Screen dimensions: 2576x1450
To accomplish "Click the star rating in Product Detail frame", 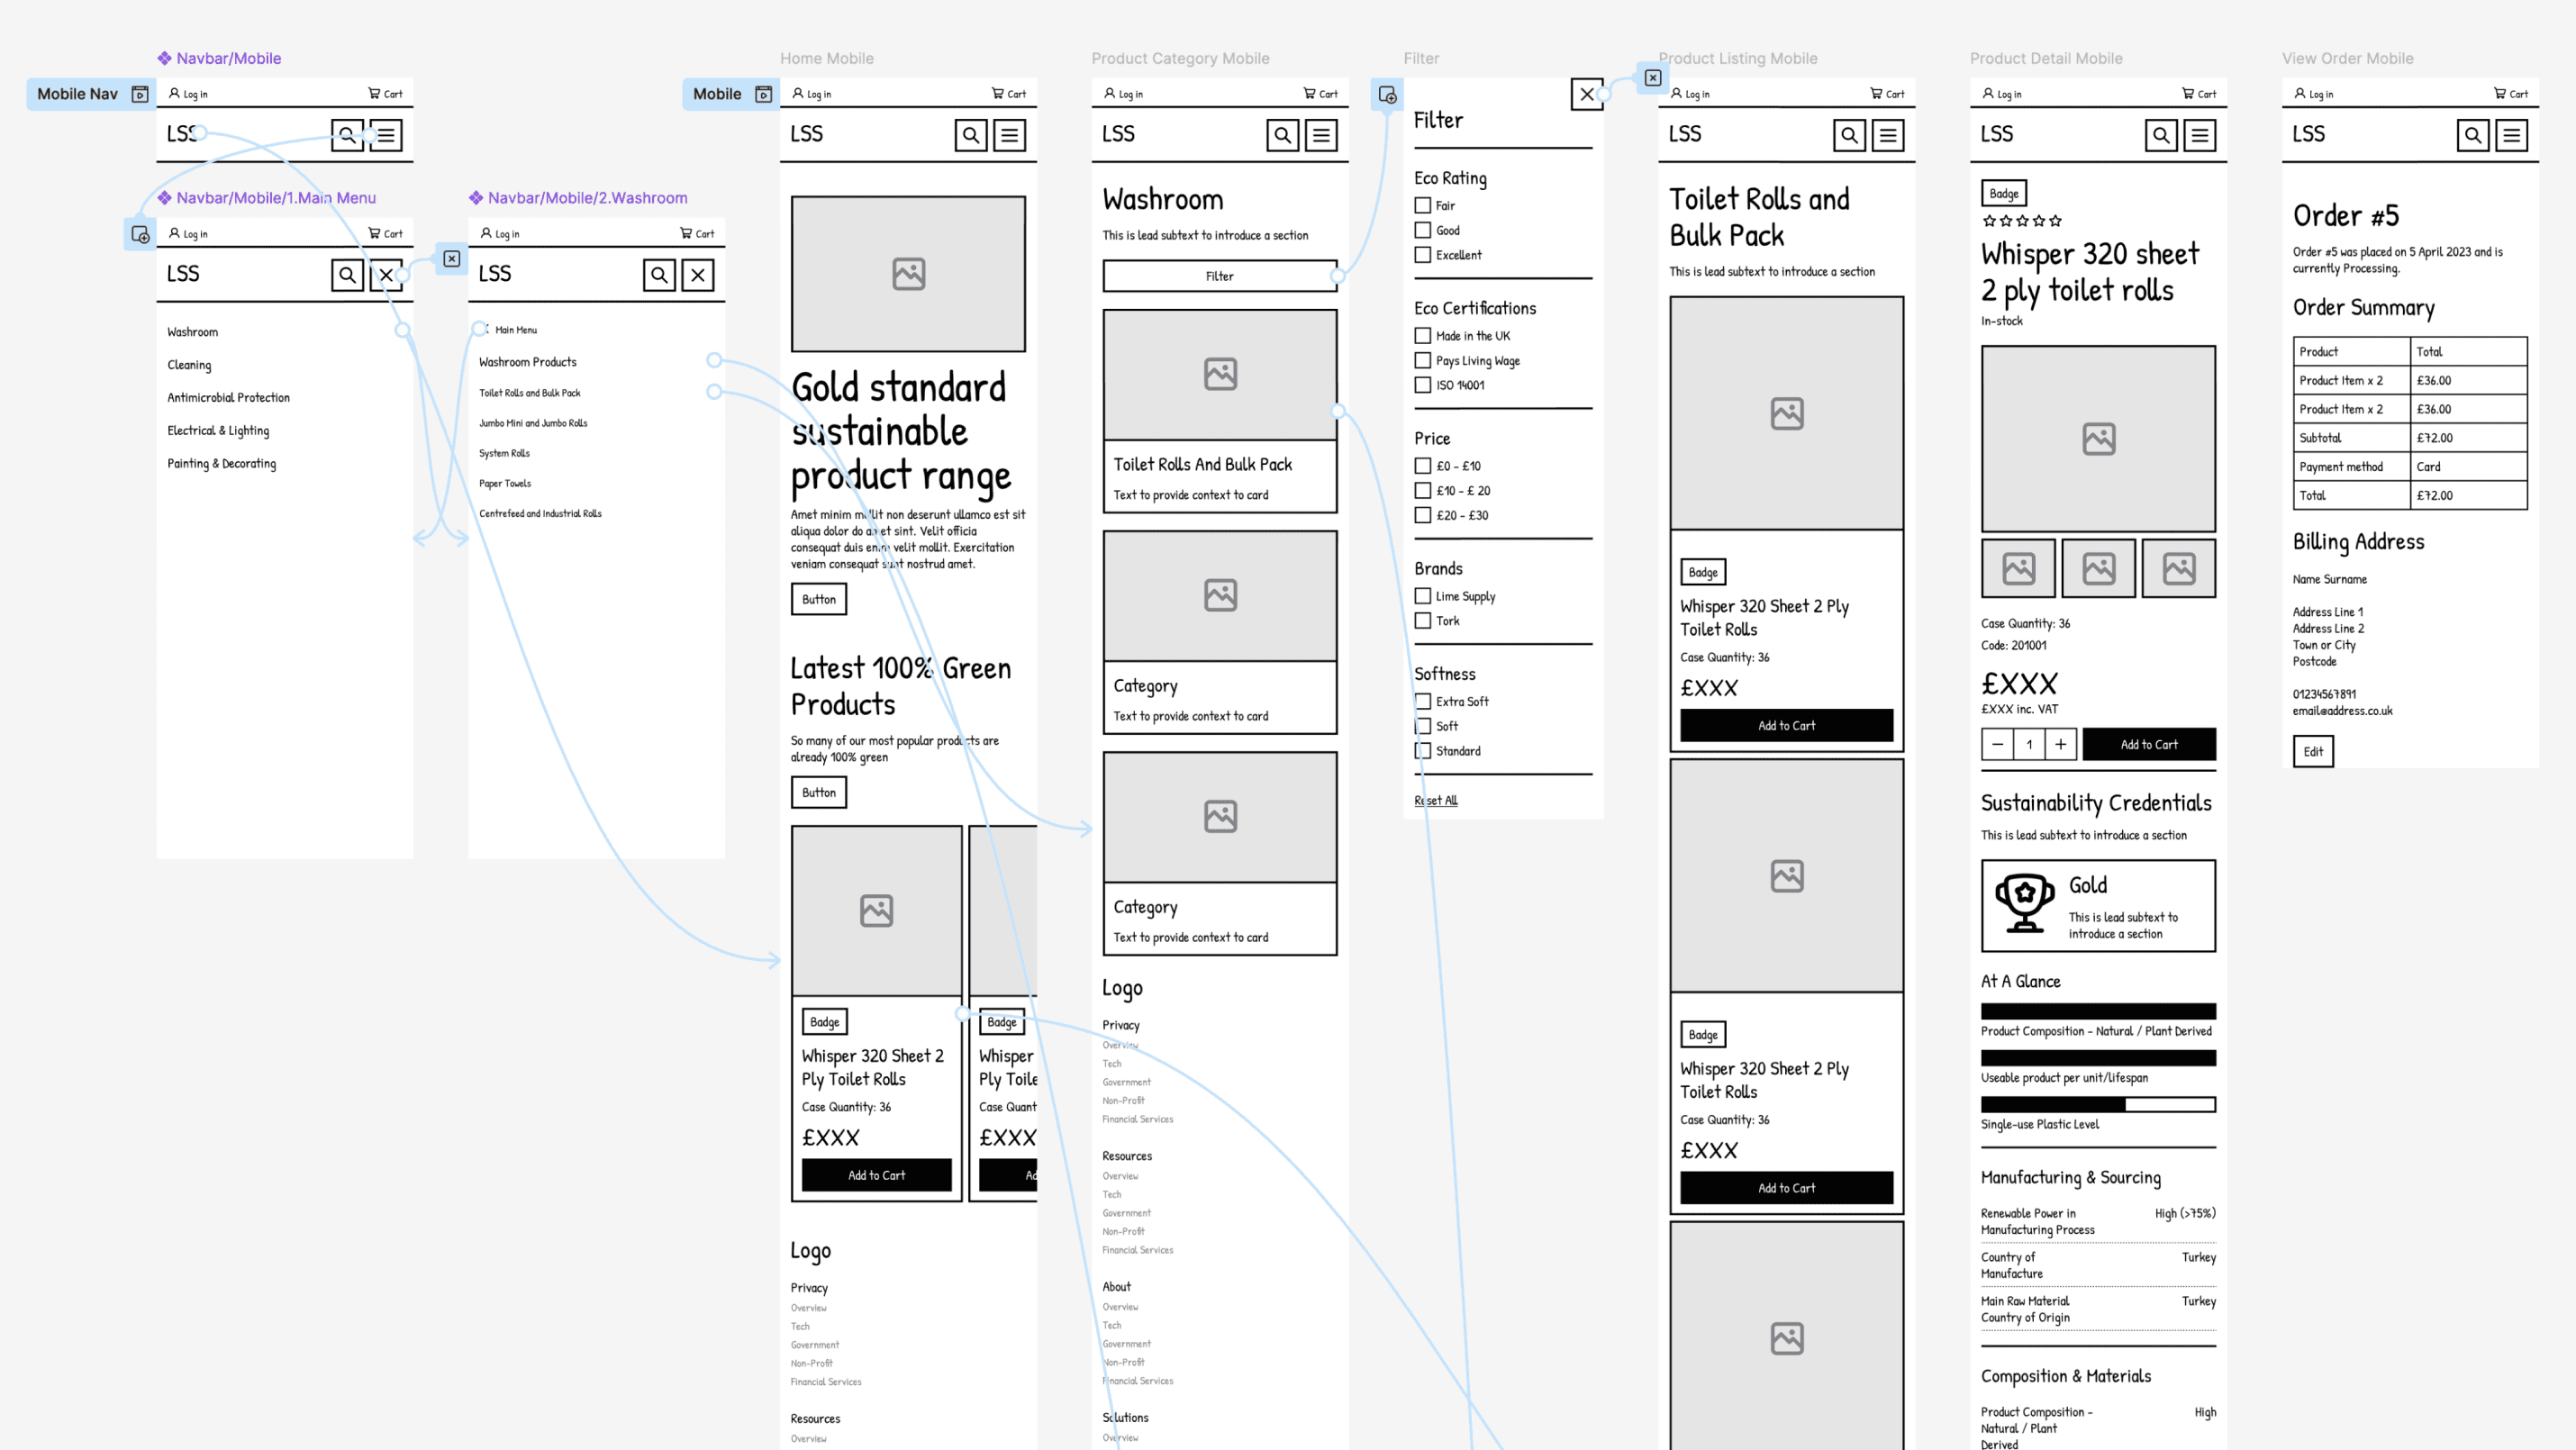I will click(x=2022, y=221).
